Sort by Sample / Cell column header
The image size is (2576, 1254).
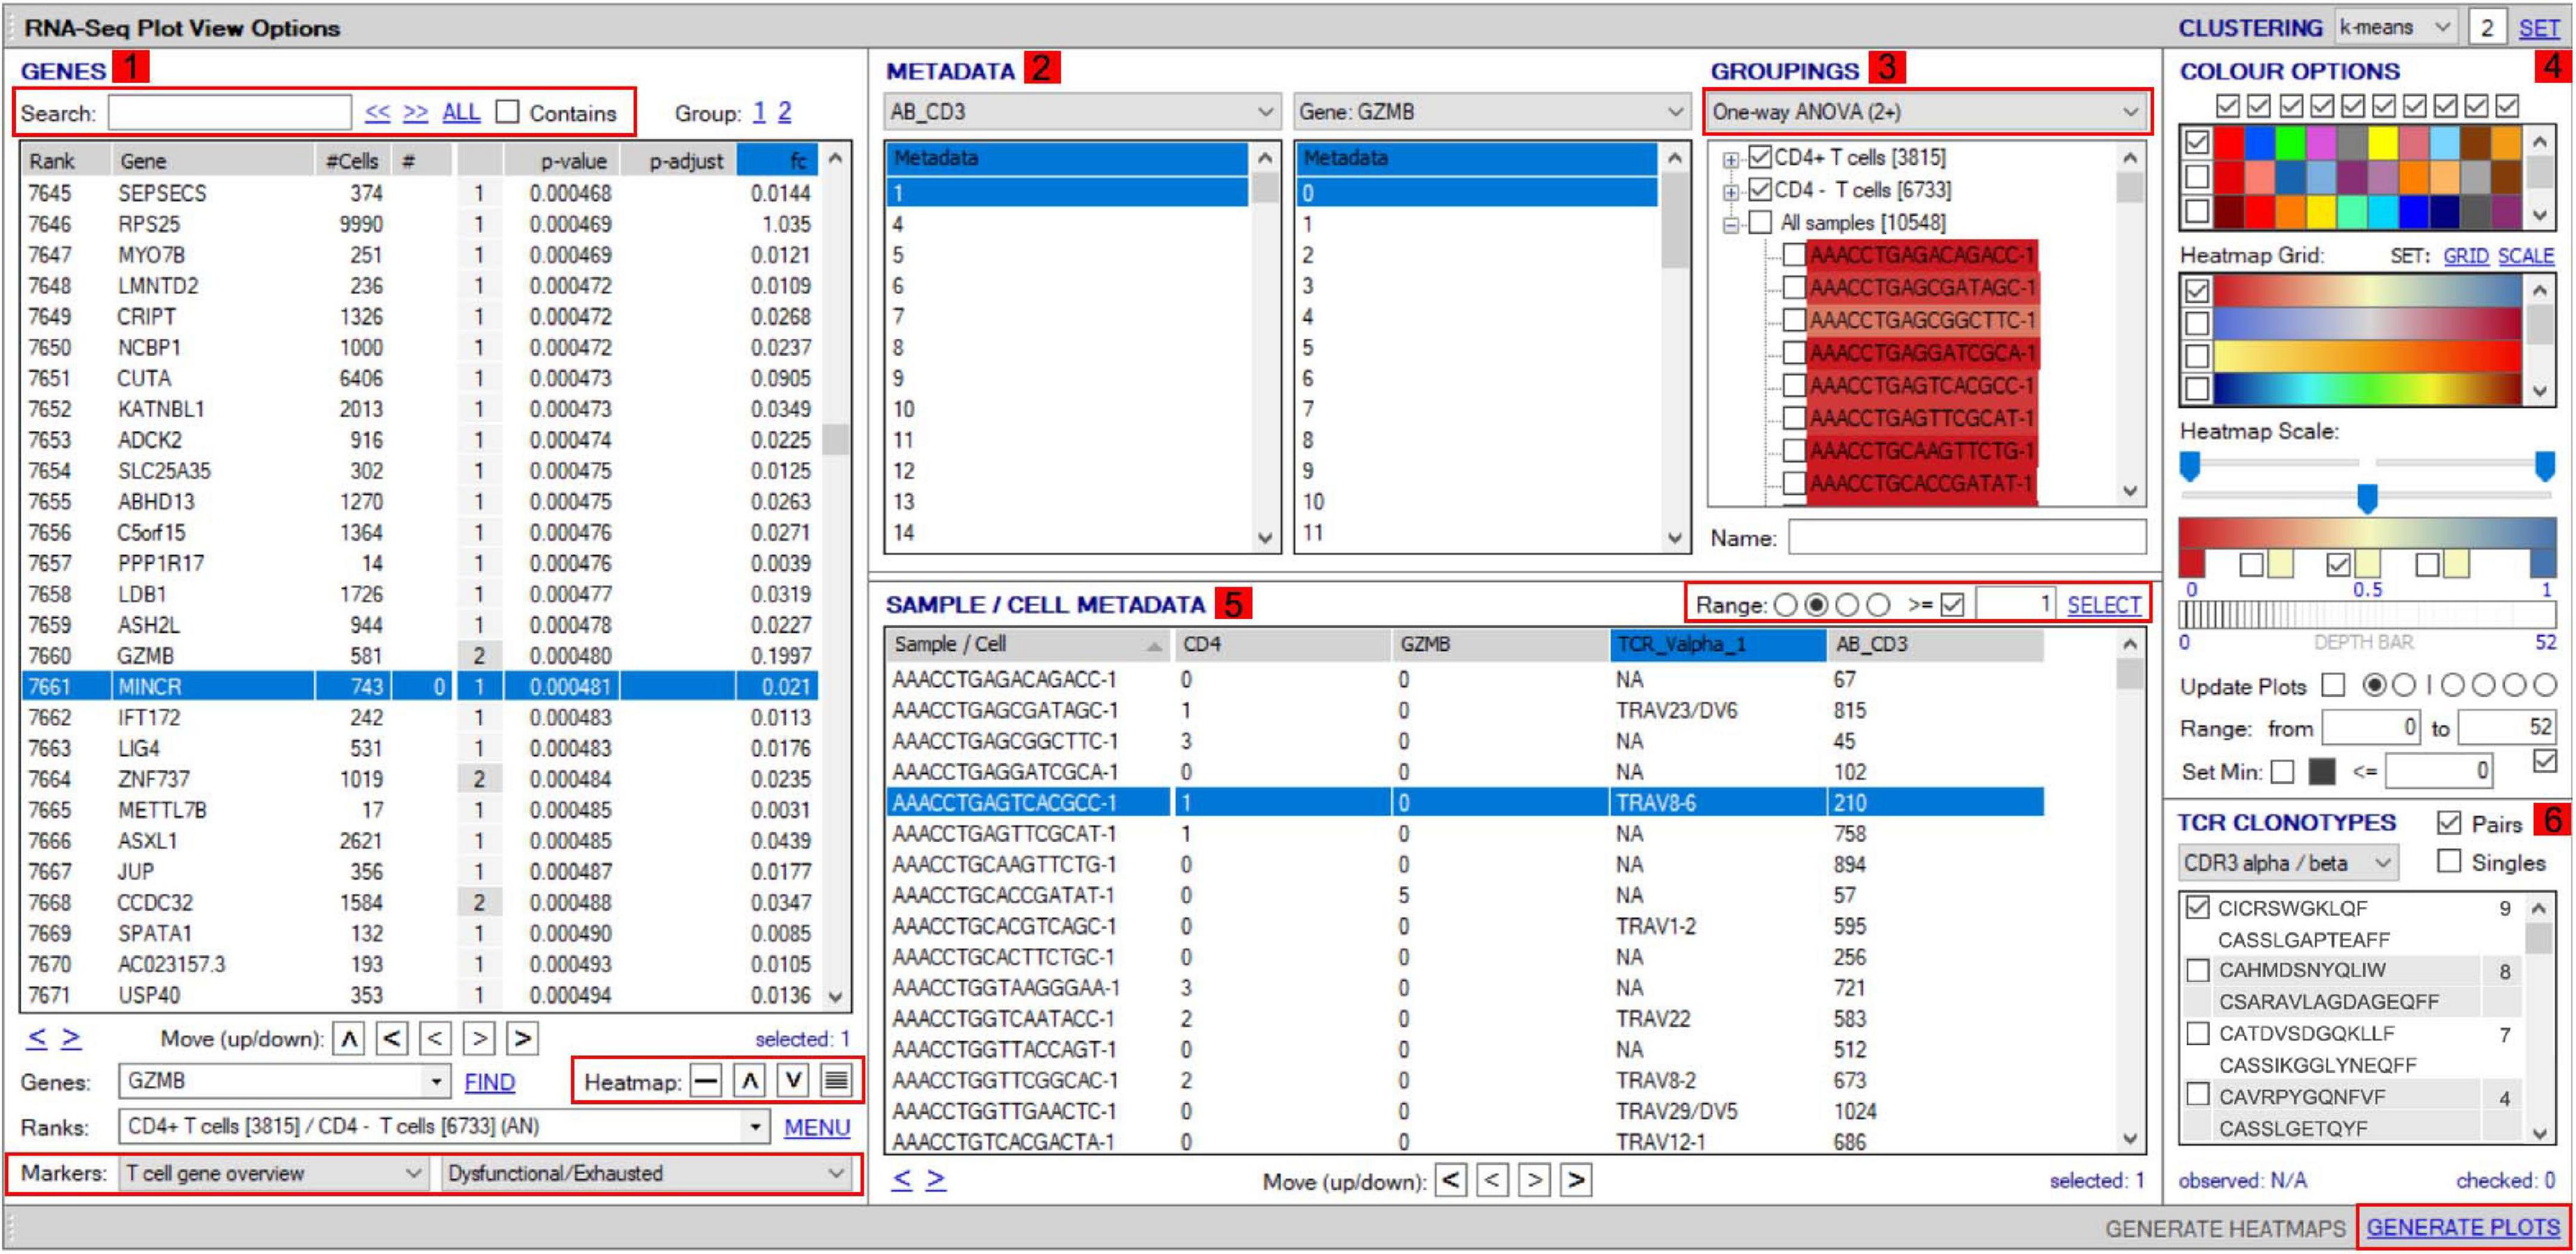click(x=1028, y=644)
